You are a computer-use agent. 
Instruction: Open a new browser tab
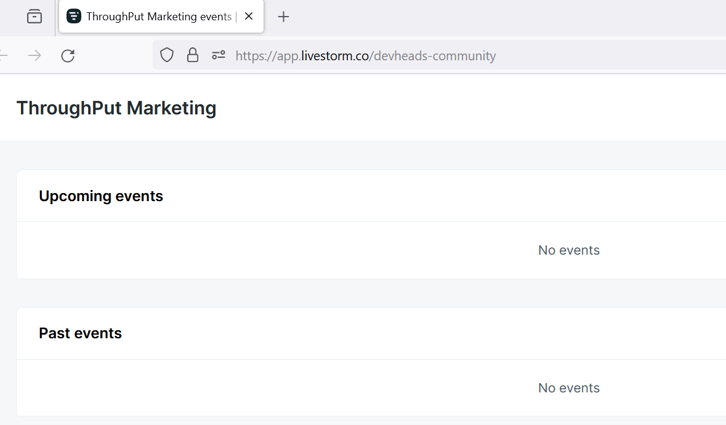coord(283,17)
